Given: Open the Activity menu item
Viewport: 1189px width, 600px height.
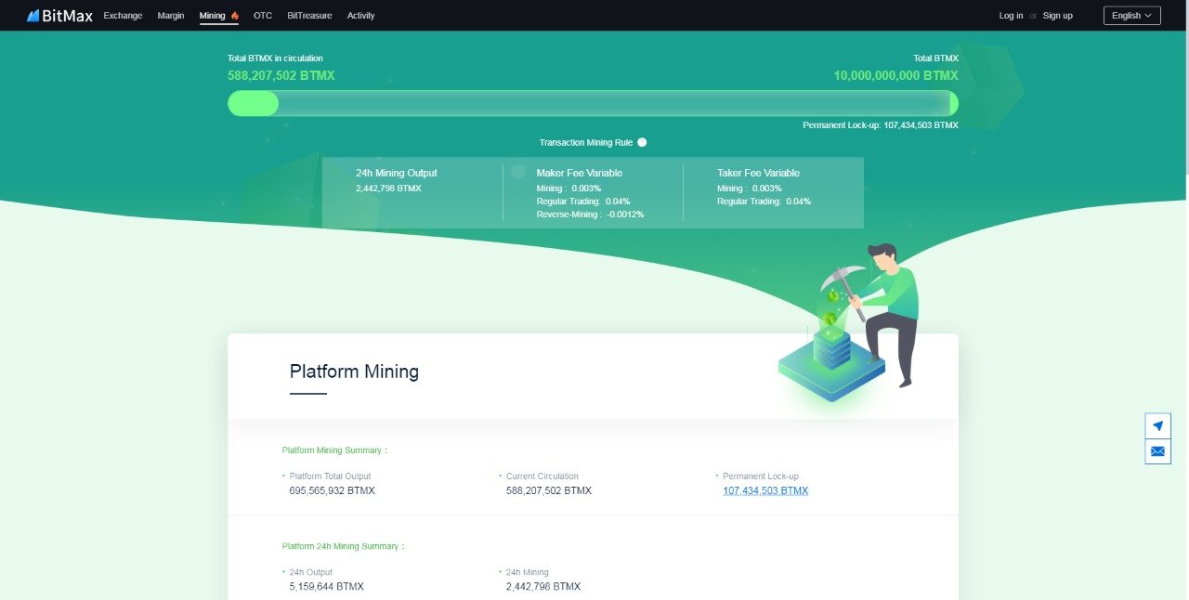Looking at the screenshot, I should (x=361, y=16).
